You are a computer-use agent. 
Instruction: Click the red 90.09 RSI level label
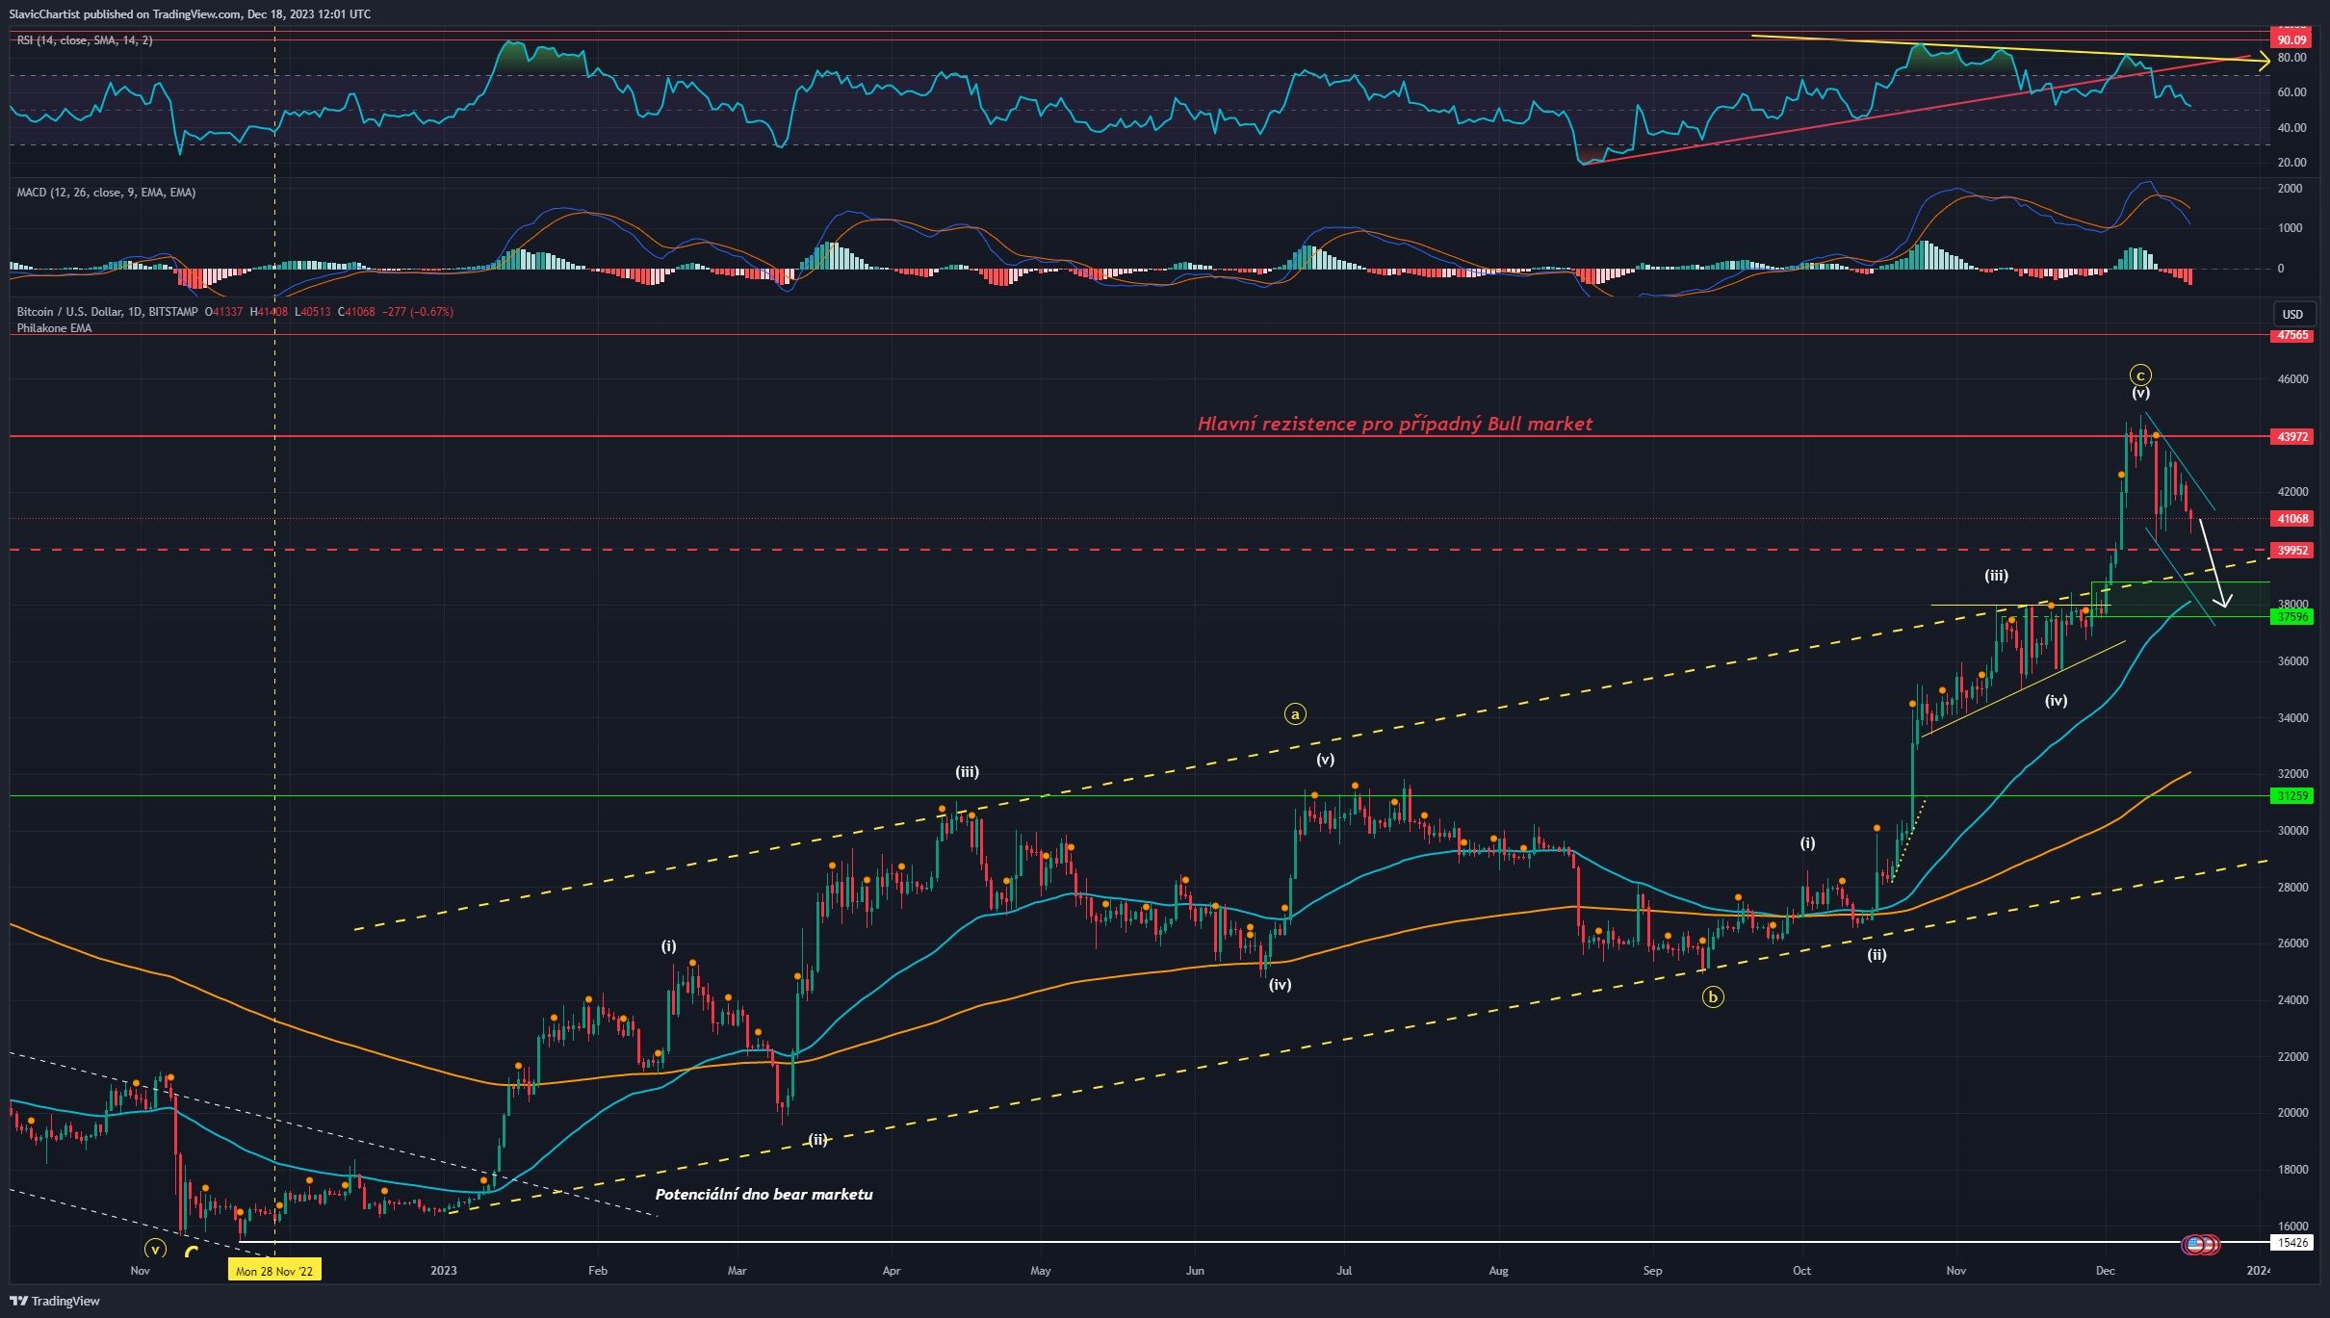(x=2291, y=39)
